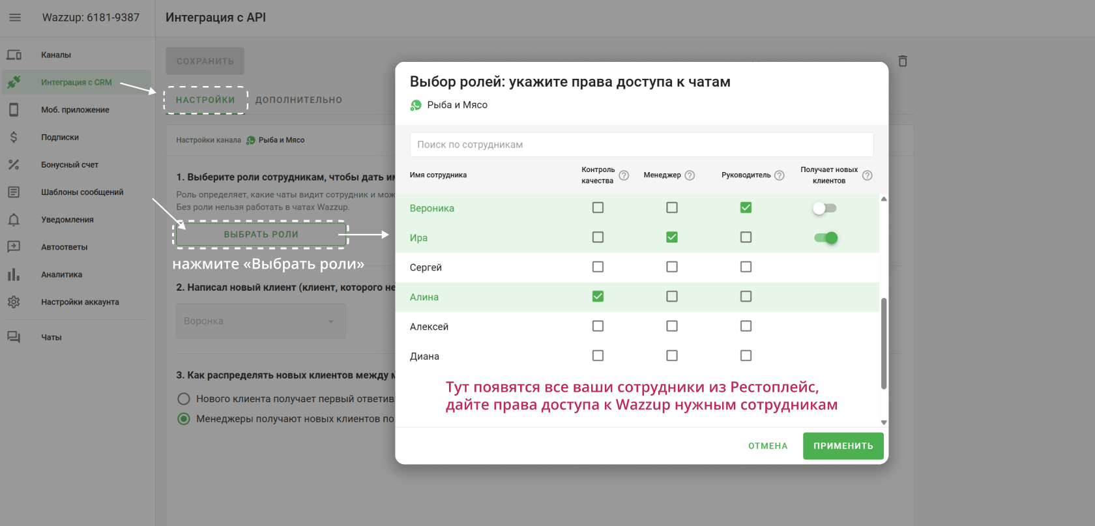Click help icon next to Контроль качества
Screen dimensions: 1095x526
tap(624, 175)
